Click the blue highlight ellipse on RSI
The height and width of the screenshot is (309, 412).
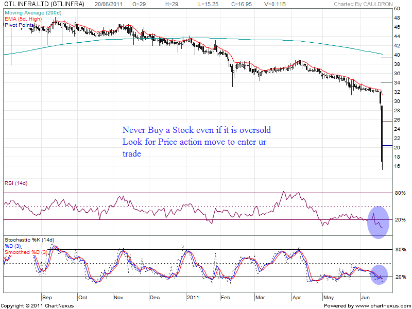coord(379,222)
